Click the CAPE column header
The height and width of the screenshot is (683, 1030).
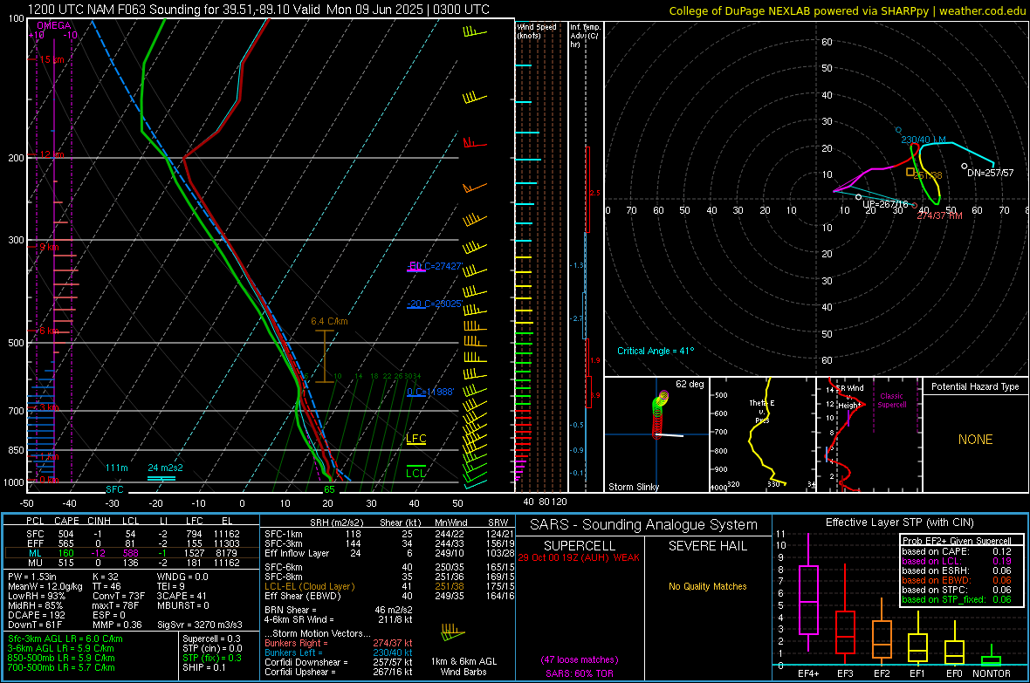66,521
